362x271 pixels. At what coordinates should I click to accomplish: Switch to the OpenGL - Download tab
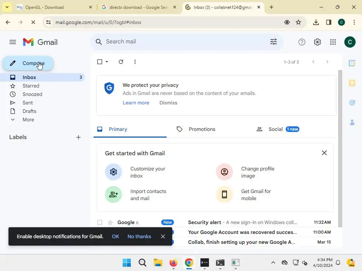(x=54, y=7)
